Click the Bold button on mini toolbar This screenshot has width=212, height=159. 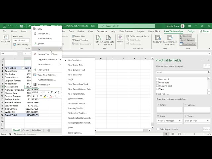34,96
